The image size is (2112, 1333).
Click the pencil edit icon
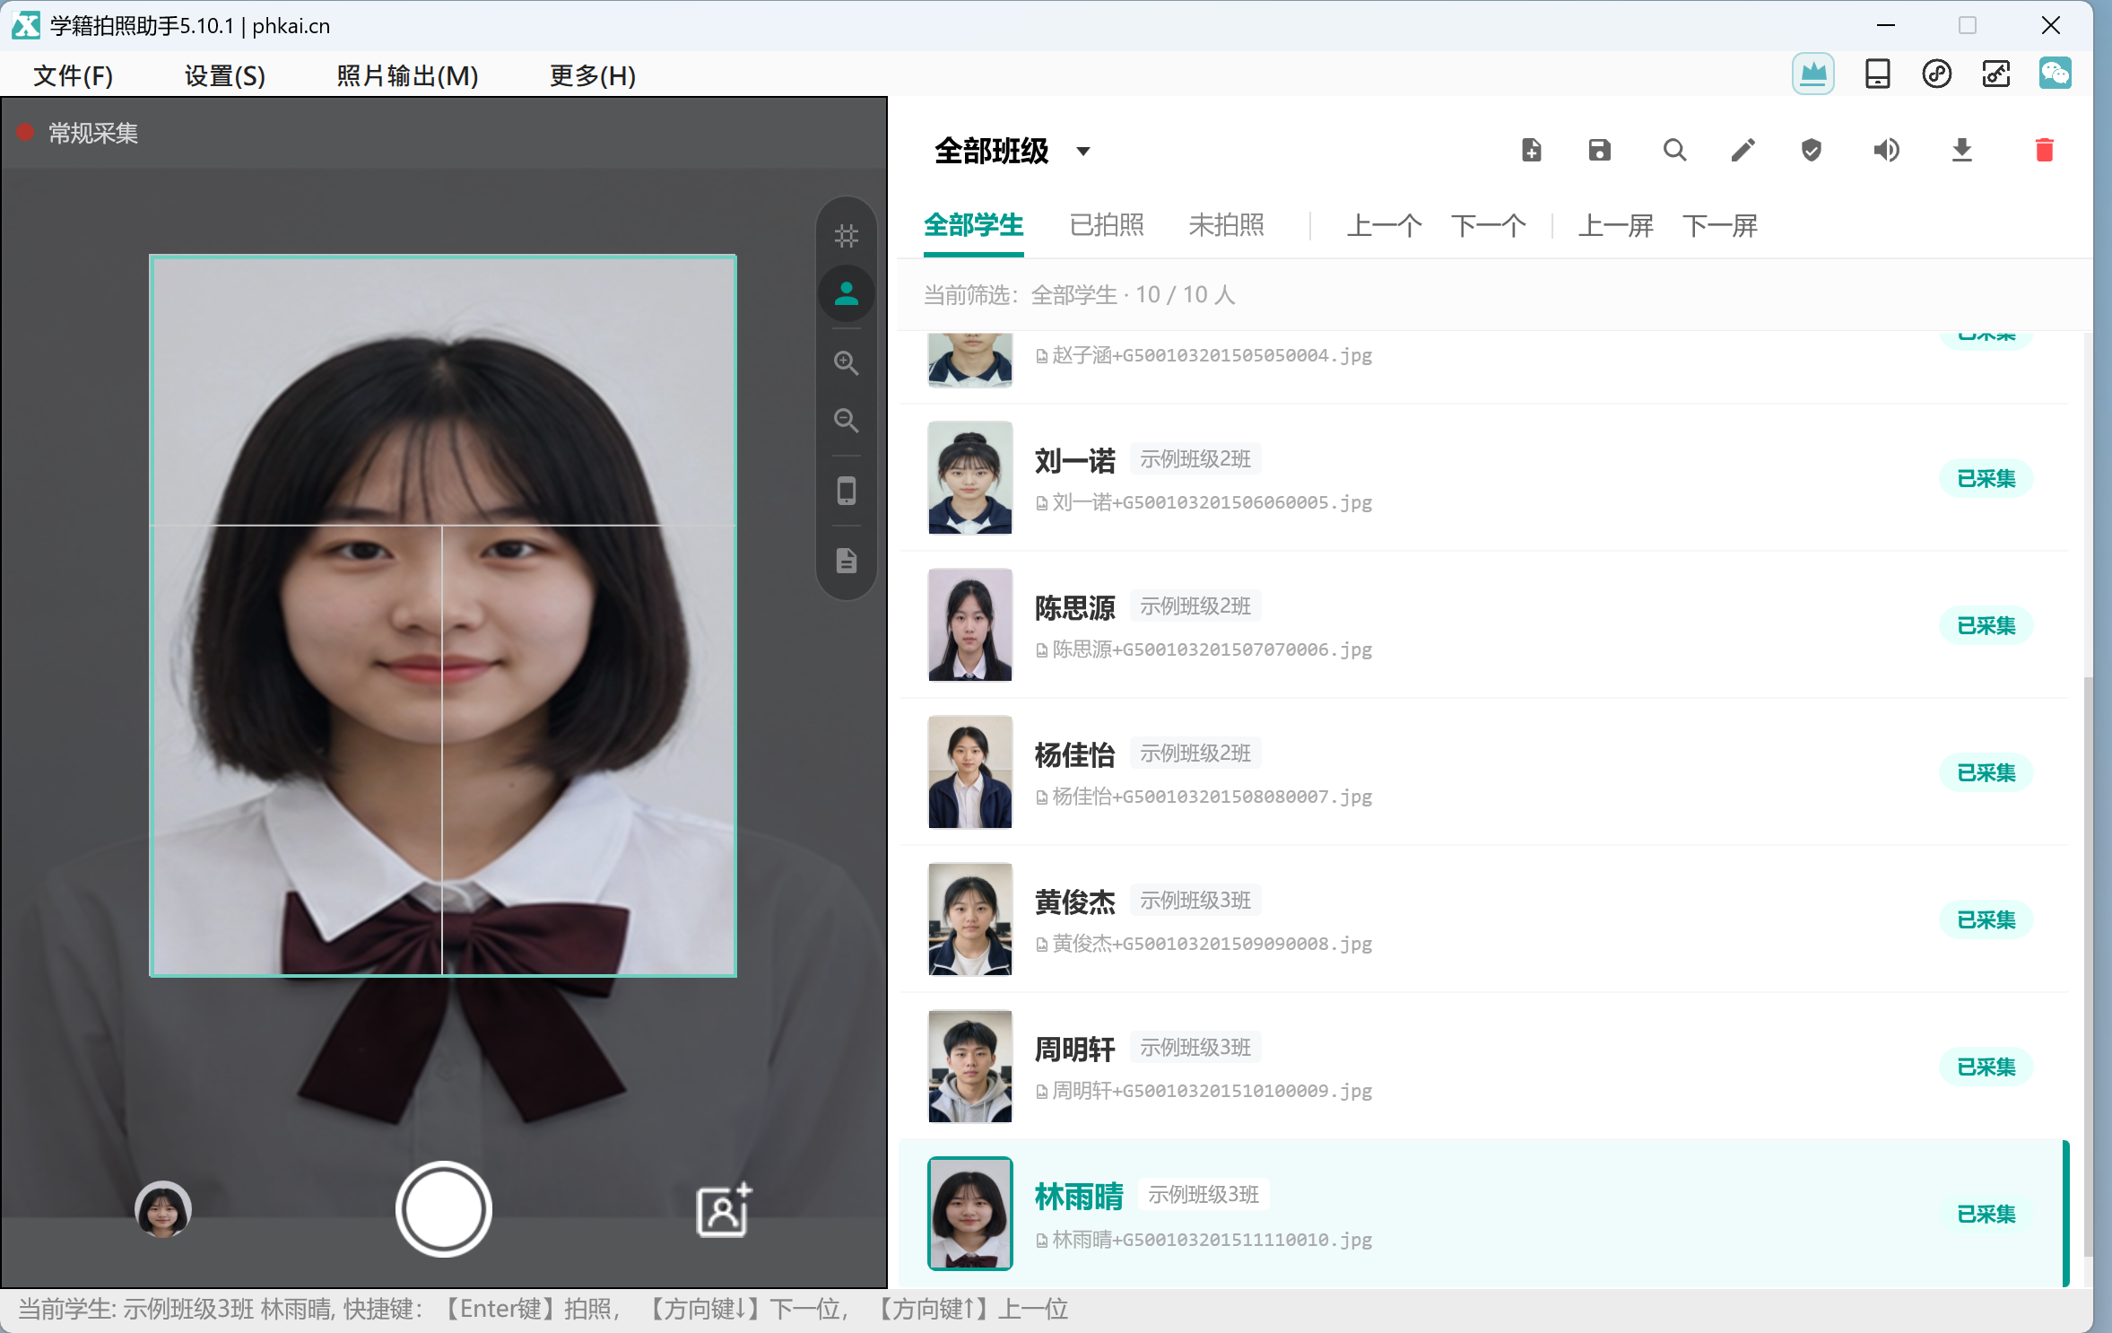tap(1743, 150)
